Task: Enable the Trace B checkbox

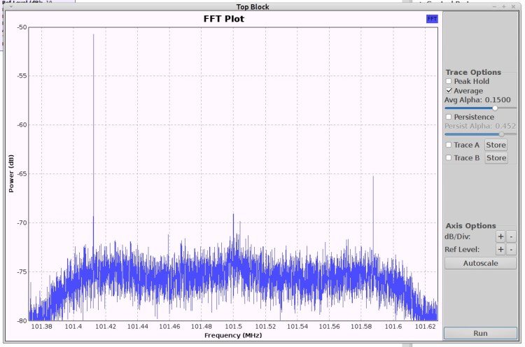Action: (449, 158)
